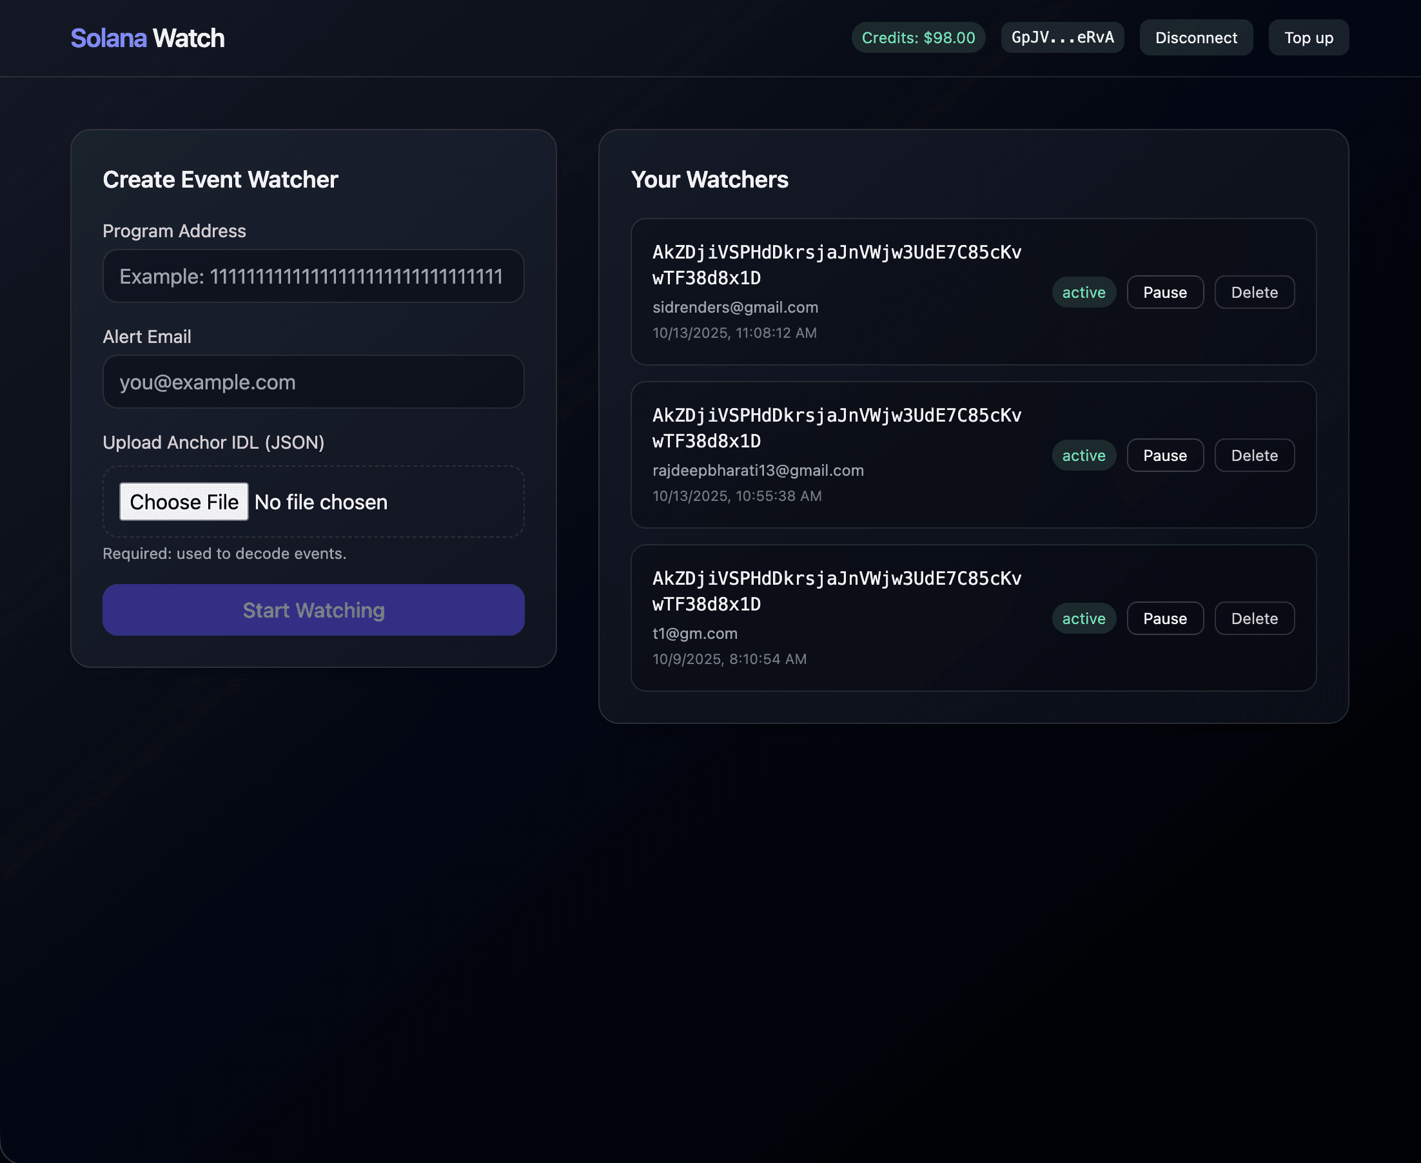
Task: Open the Credits balance badge
Action: pos(917,37)
